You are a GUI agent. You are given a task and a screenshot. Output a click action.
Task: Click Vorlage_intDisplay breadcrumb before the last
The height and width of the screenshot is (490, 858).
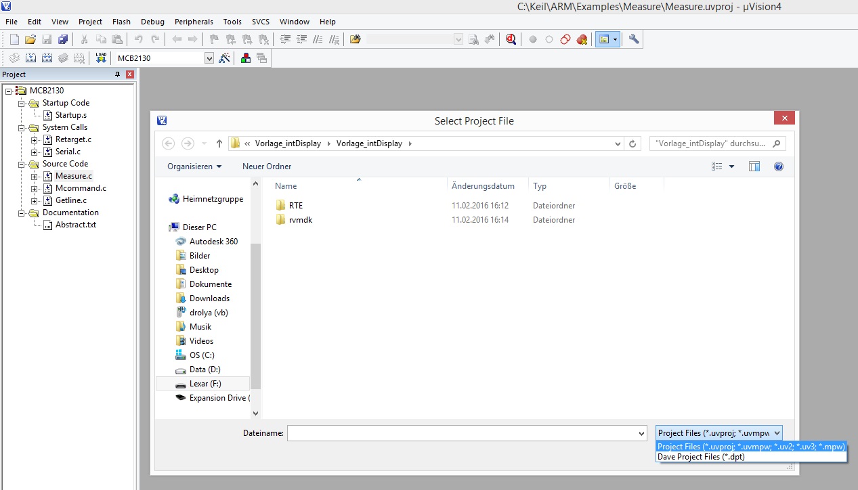click(288, 143)
